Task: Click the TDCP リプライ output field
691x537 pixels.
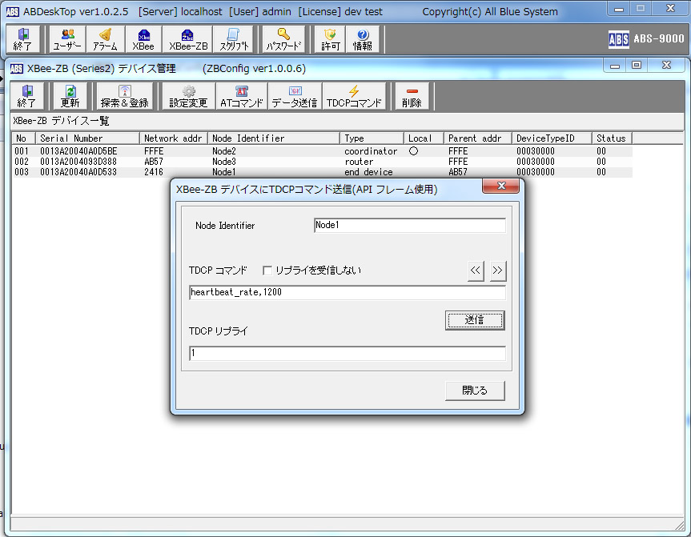Action: tap(348, 353)
